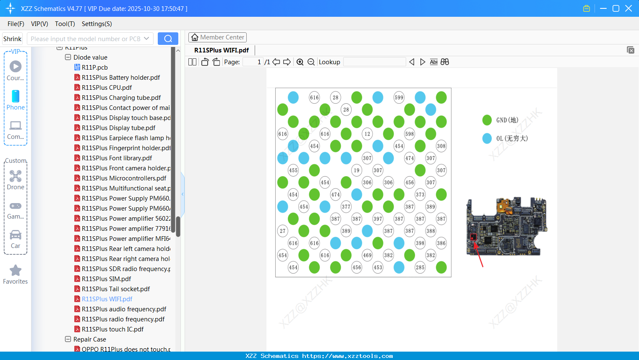Click the motherboard thumbnail image
This screenshot has width=639, height=360.
(x=507, y=227)
